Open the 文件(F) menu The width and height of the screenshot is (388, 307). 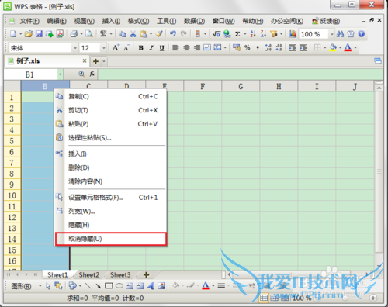(x=29, y=21)
